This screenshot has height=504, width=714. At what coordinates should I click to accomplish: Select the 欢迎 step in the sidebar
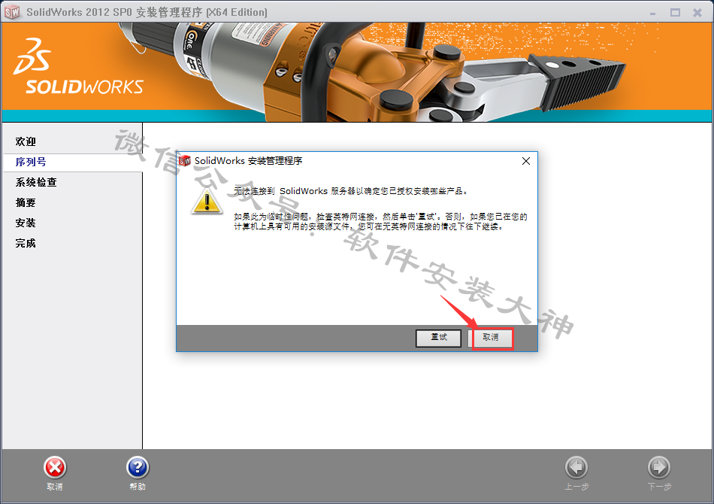pyautogui.click(x=26, y=141)
